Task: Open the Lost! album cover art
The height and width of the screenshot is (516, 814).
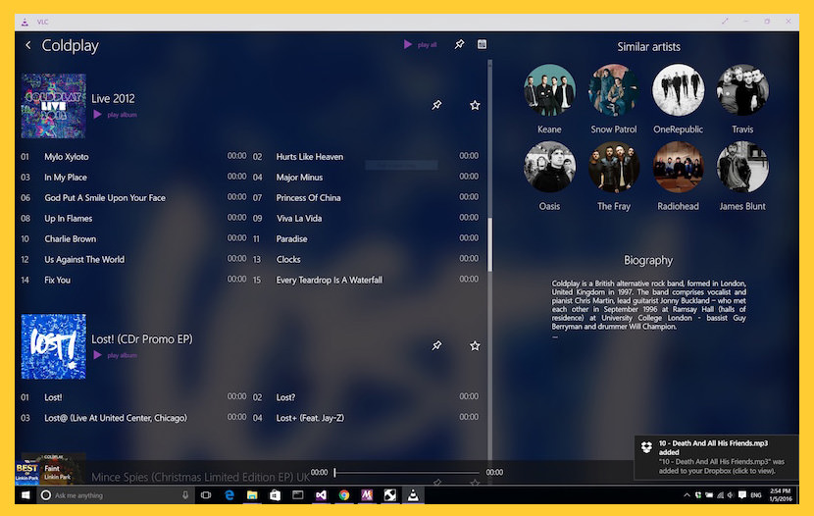Action: (54, 346)
